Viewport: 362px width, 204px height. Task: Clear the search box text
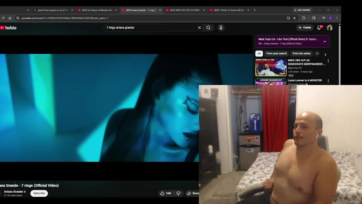pos(199,27)
